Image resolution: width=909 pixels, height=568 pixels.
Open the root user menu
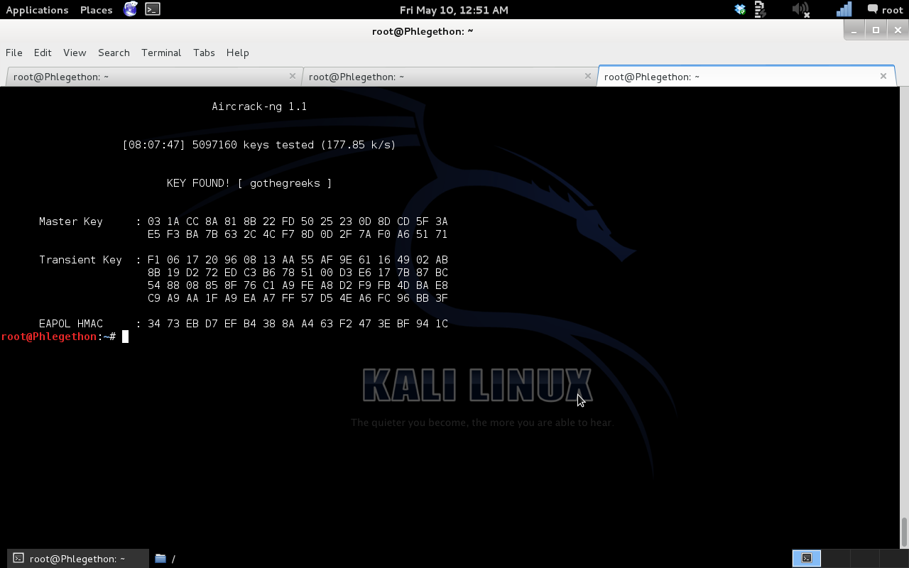click(885, 10)
